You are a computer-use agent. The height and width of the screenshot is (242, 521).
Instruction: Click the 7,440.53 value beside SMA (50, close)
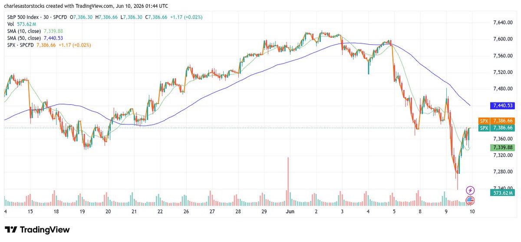tap(53, 38)
